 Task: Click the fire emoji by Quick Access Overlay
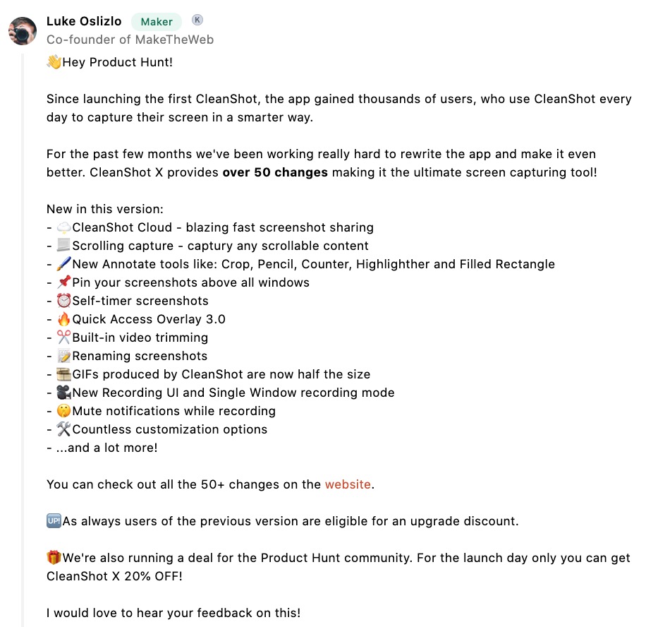pos(64,319)
